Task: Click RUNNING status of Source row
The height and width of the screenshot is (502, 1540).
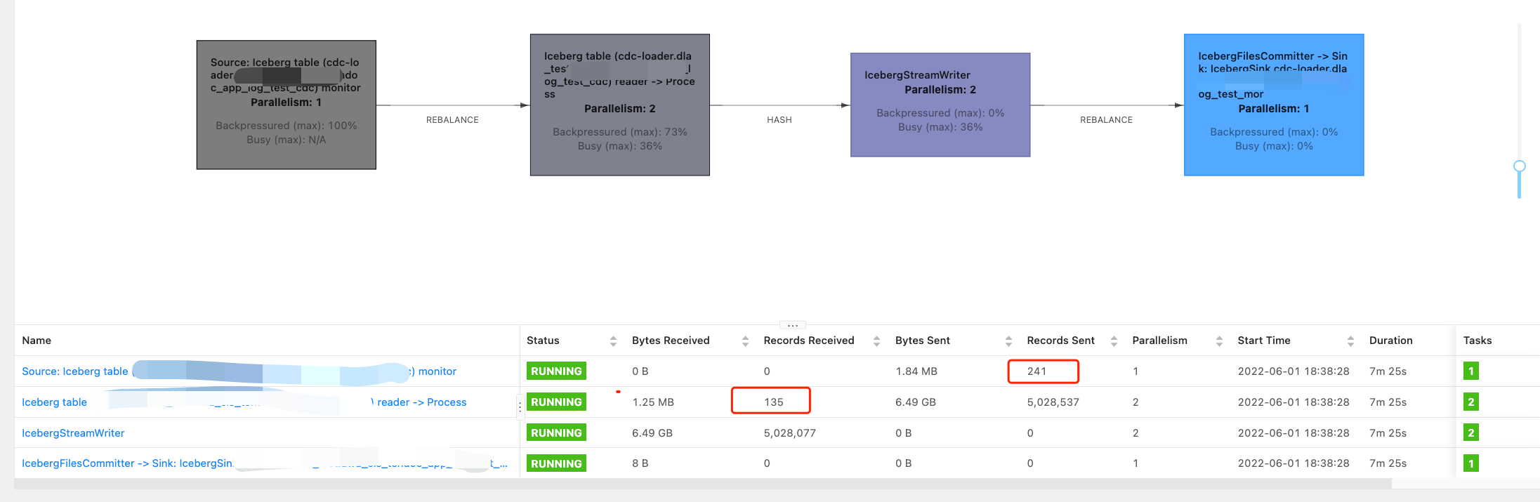Action: tap(556, 371)
